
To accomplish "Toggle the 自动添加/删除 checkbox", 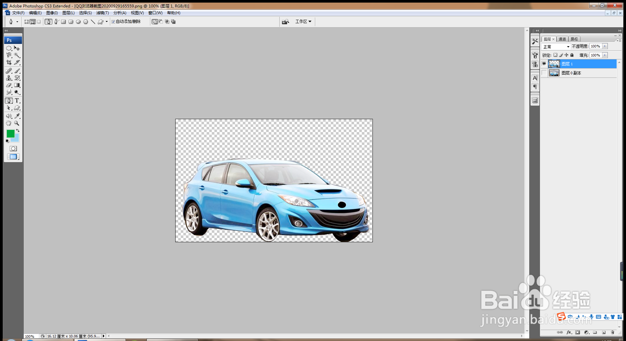I will click(x=113, y=22).
